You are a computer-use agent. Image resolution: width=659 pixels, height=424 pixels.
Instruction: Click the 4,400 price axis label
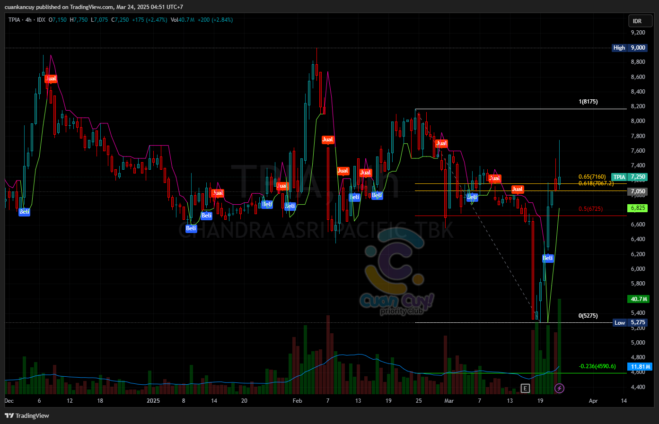(x=638, y=387)
